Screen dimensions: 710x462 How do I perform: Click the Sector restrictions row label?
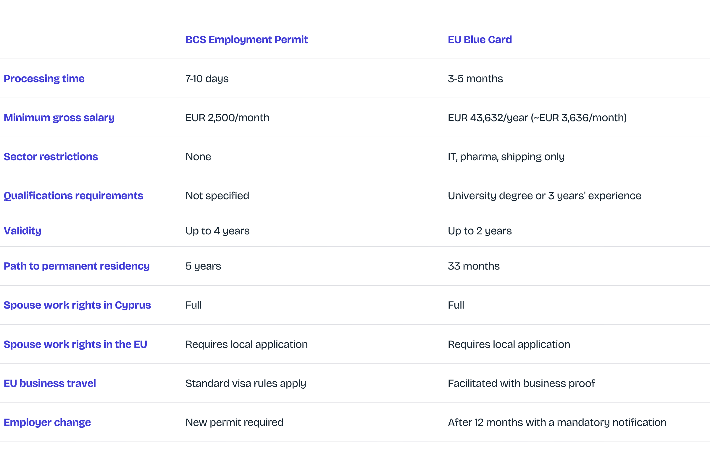click(51, 157)
